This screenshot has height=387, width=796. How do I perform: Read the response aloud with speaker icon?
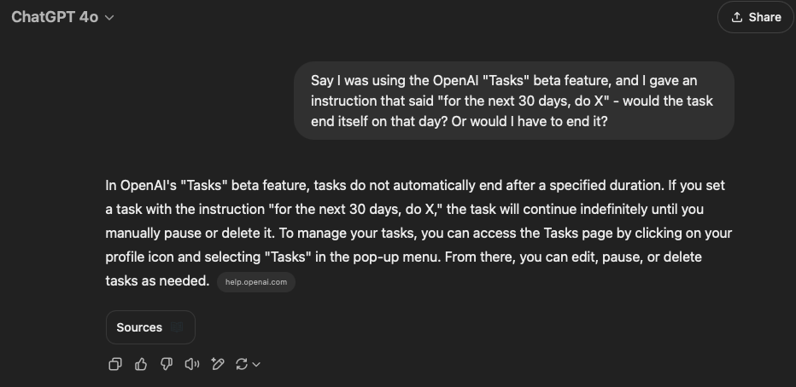click(192, 364)
